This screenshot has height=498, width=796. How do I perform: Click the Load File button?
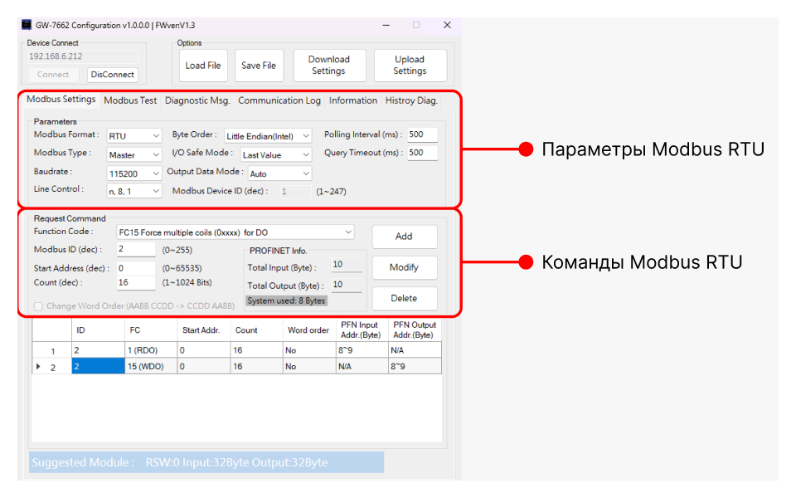click(x=203, y=66)
